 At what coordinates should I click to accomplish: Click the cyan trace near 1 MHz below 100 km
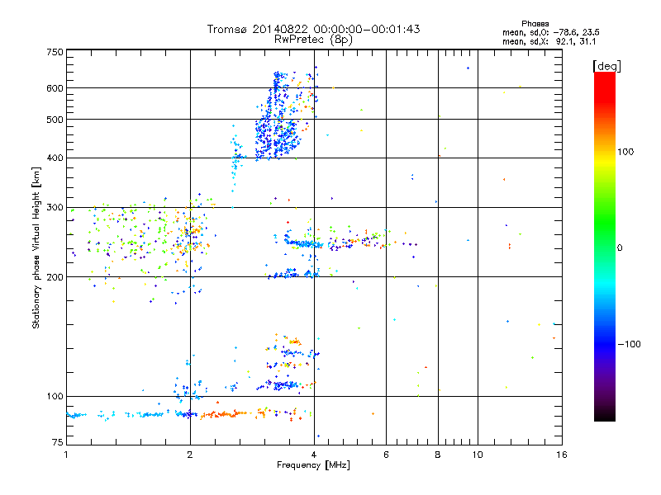(76, 415)
